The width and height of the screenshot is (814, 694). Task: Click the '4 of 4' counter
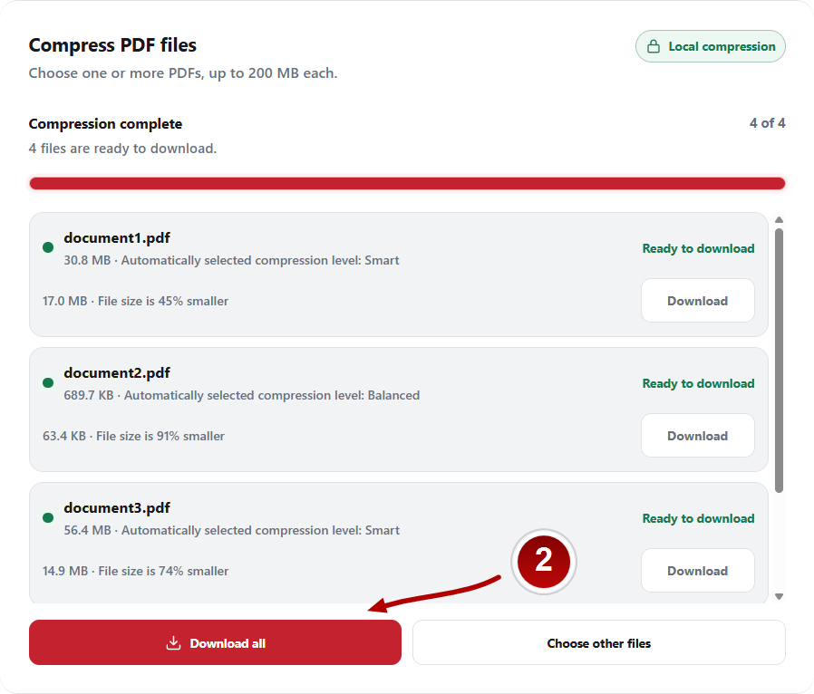point(767,123)
